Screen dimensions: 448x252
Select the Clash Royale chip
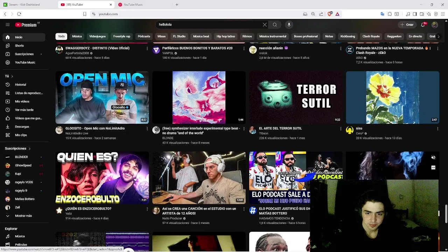[x=371, y=36]
